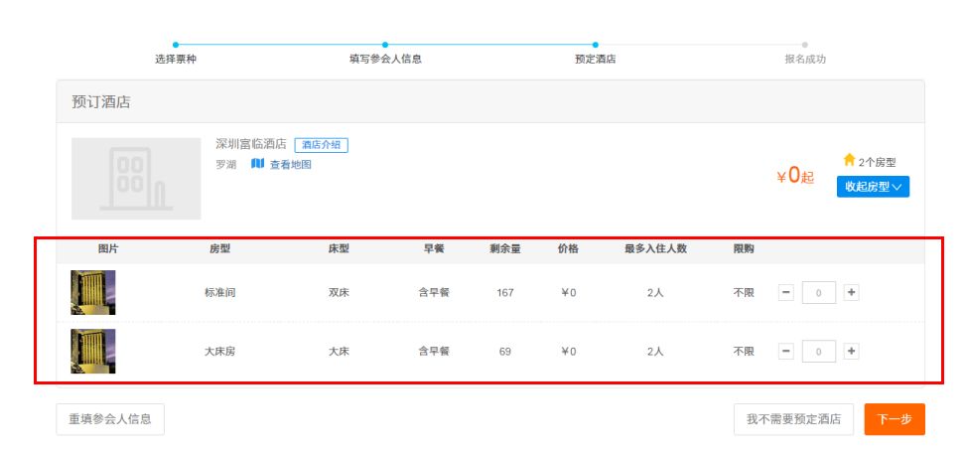
Task: Click the quantity field in 标准间 row
Action: point(819,293)
